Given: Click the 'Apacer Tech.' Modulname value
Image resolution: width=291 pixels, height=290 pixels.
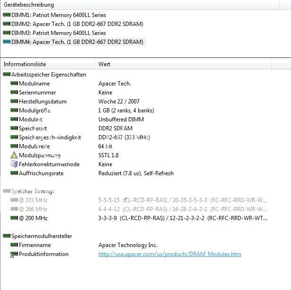Looking at the screenshot, I should point(115,84).
